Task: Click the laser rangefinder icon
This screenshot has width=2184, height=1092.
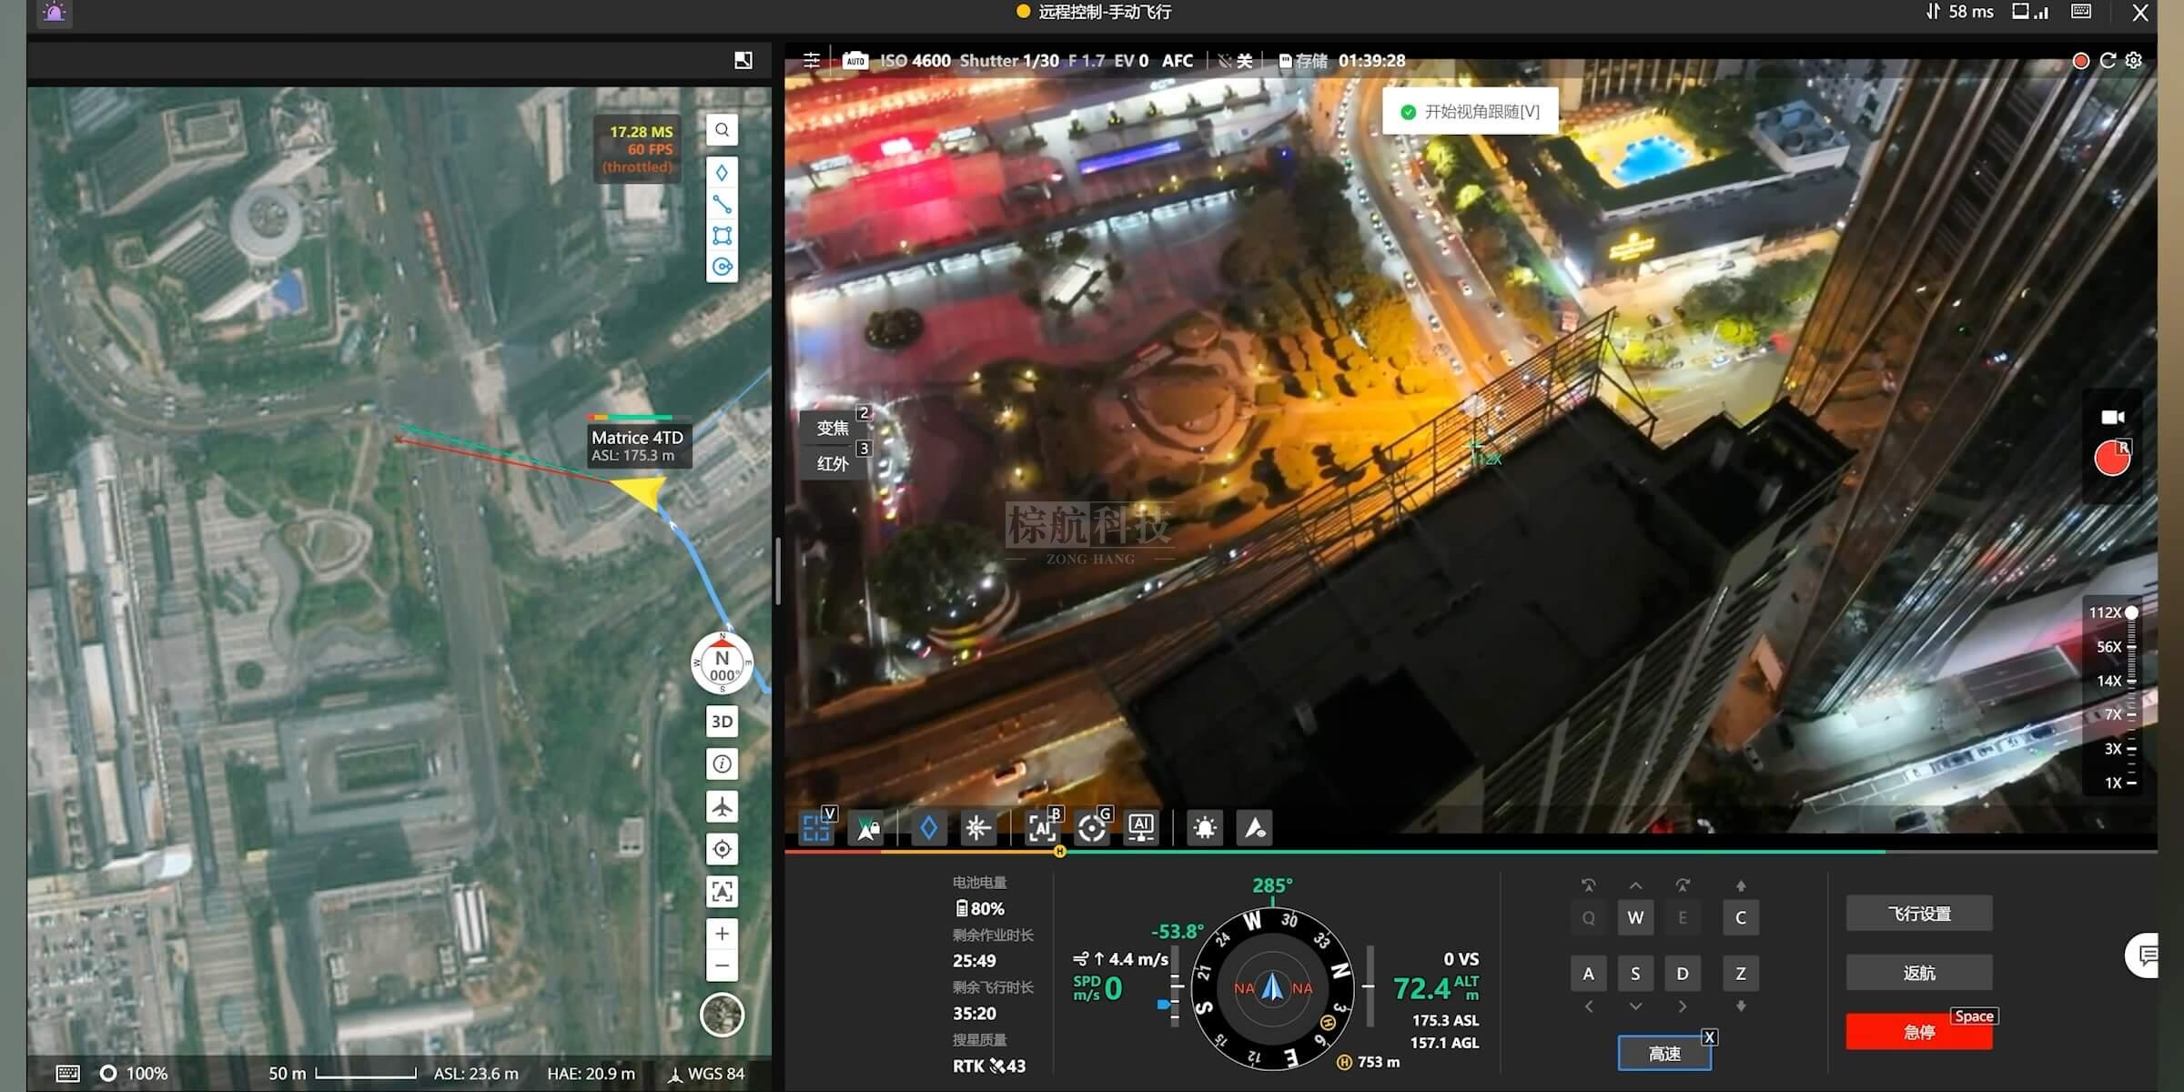Action: (x=977, y=827)
